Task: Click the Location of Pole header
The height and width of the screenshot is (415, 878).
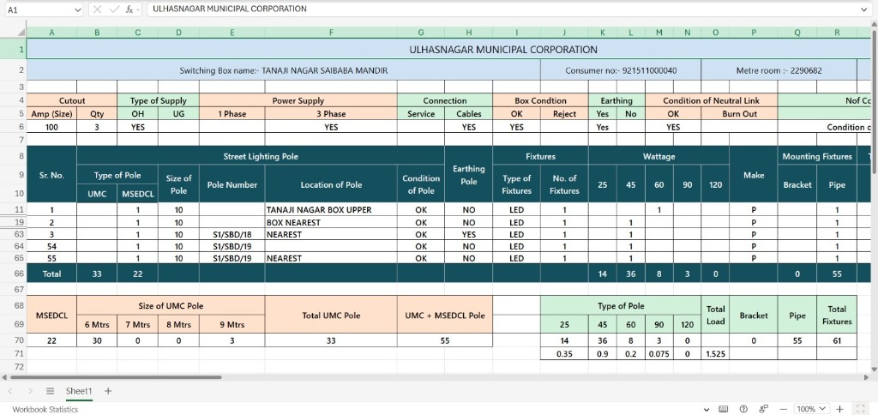Action: pyautogui.click(x=331, y=184)
